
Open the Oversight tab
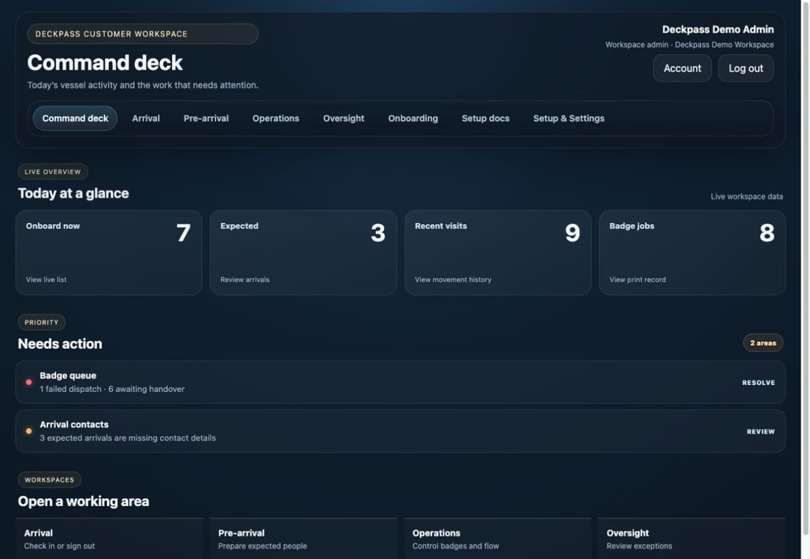[344, 118]
